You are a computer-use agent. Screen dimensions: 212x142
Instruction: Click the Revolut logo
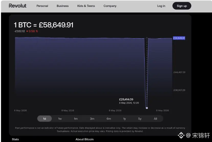(x=18, y=6)
